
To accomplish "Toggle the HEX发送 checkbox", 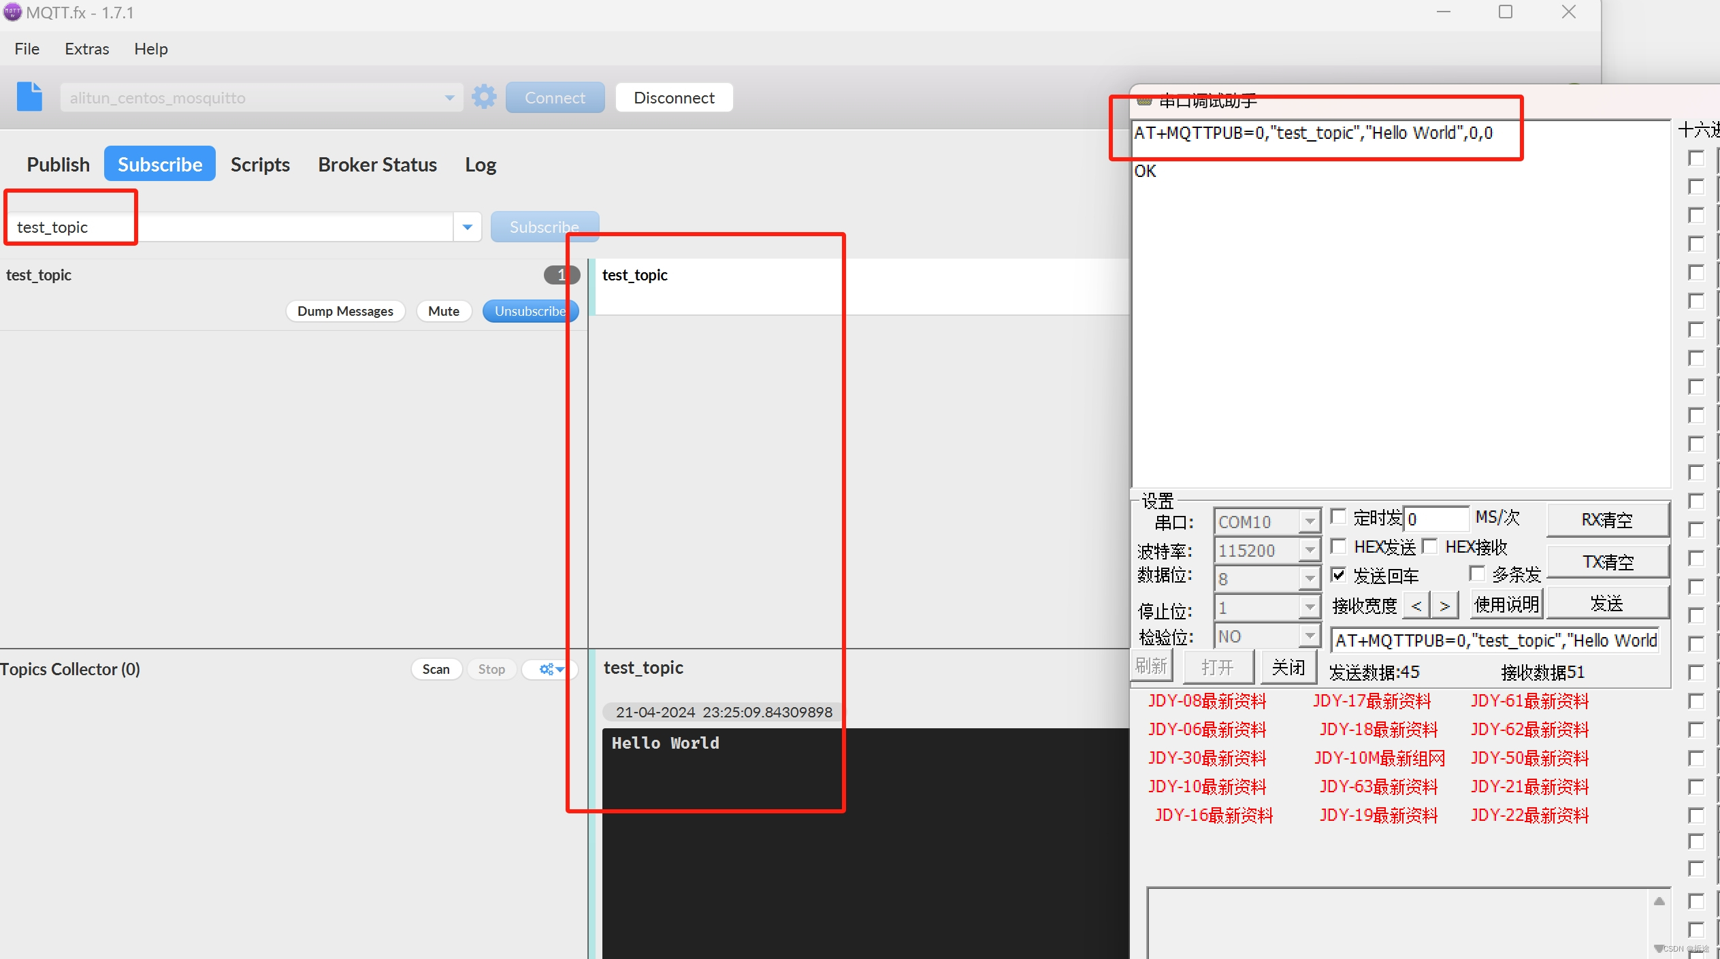I will point(1338,546).
